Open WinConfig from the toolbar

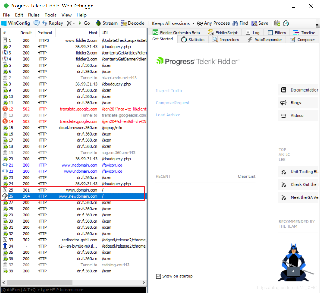pos(16,23)
